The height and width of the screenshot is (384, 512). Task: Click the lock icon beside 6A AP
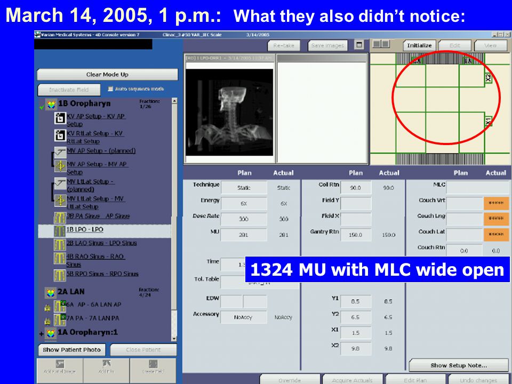[47, 308]
